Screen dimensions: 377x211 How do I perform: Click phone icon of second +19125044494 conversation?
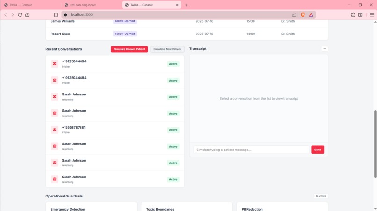coord(55,80)
